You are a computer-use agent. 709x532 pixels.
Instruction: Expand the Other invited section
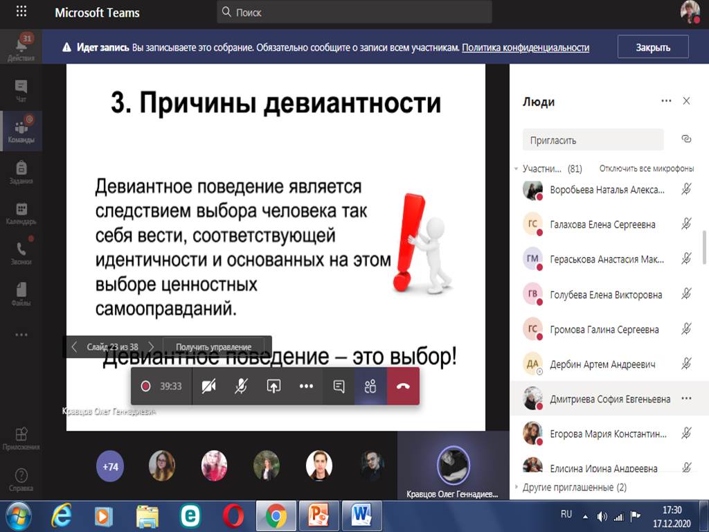coord(516,487)
